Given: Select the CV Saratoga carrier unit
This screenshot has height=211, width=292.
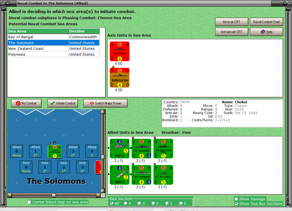Looking at the screenshot, I should tap(141, 148).
